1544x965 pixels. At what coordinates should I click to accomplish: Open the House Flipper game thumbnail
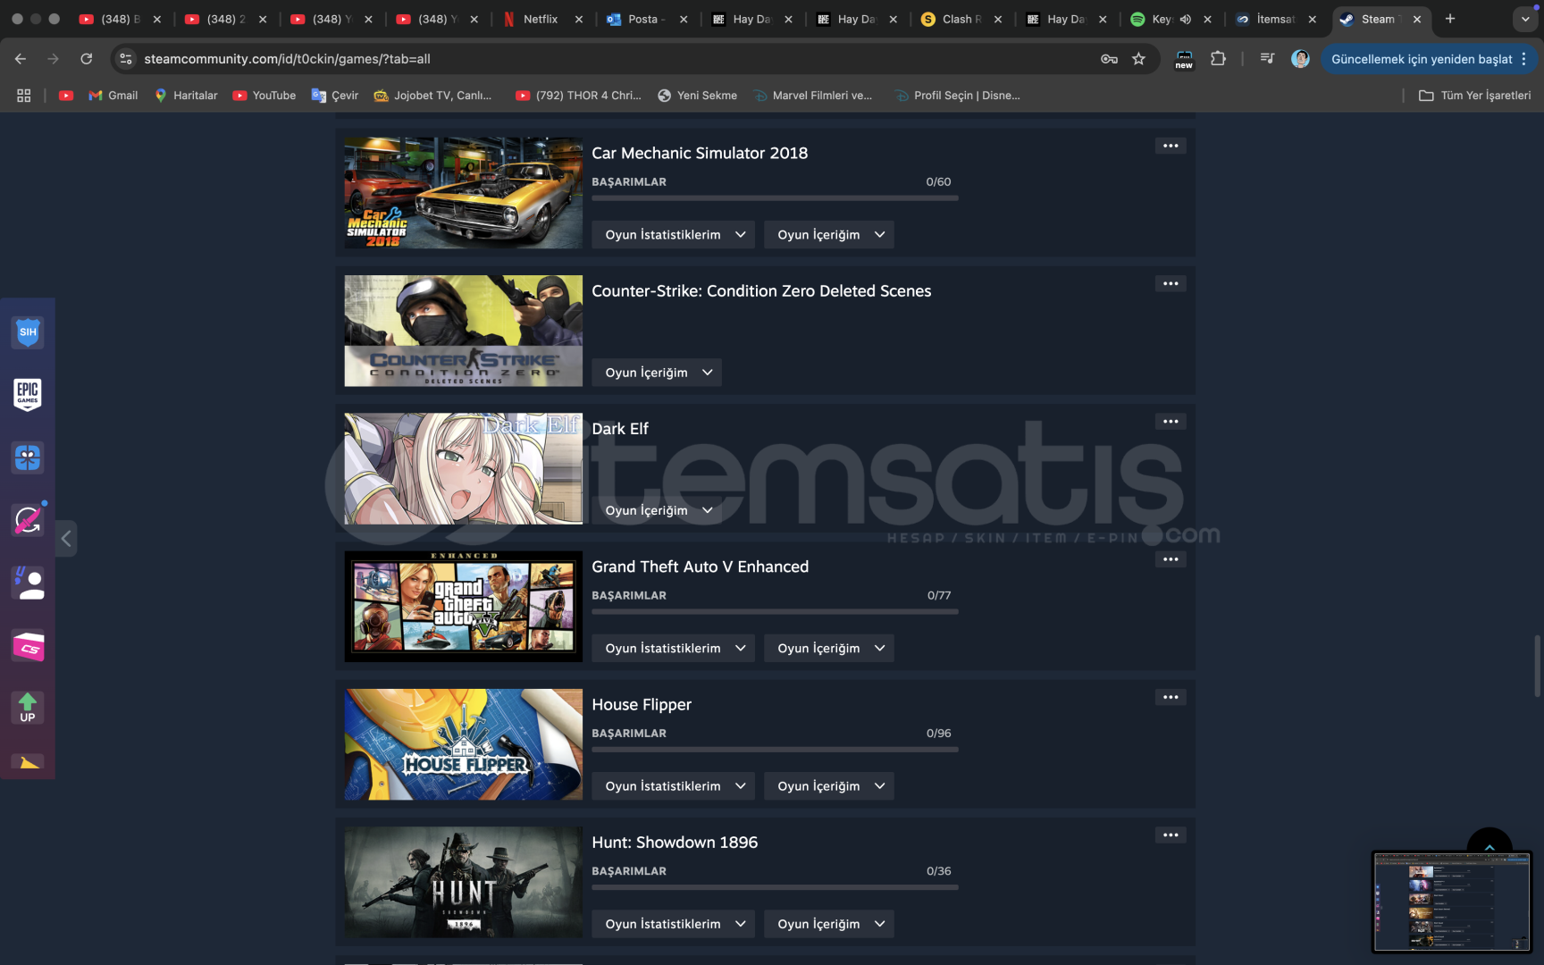(x=464, y=744)
